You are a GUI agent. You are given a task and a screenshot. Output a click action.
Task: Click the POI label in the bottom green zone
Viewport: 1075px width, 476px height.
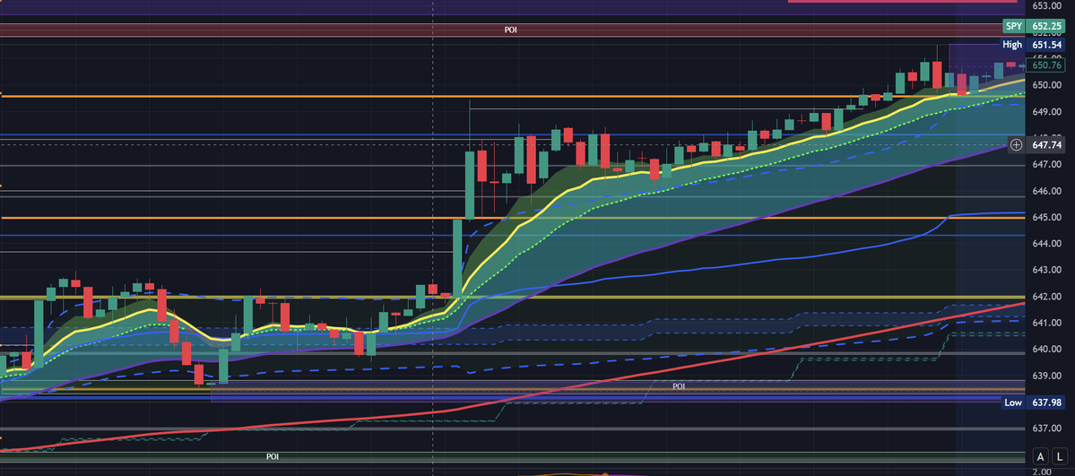pyautogui.click(x=273, y=456)
